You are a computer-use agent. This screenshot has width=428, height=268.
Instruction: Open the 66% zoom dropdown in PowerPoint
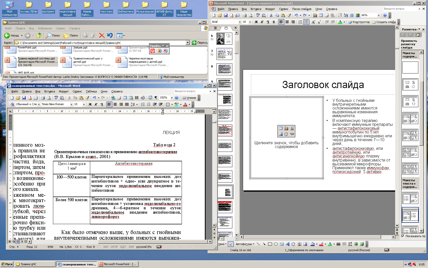(379, 15)
